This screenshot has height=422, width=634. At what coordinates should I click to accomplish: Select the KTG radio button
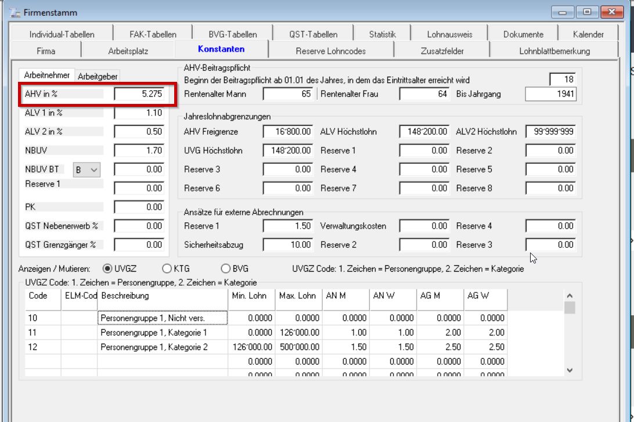point(167,268)
